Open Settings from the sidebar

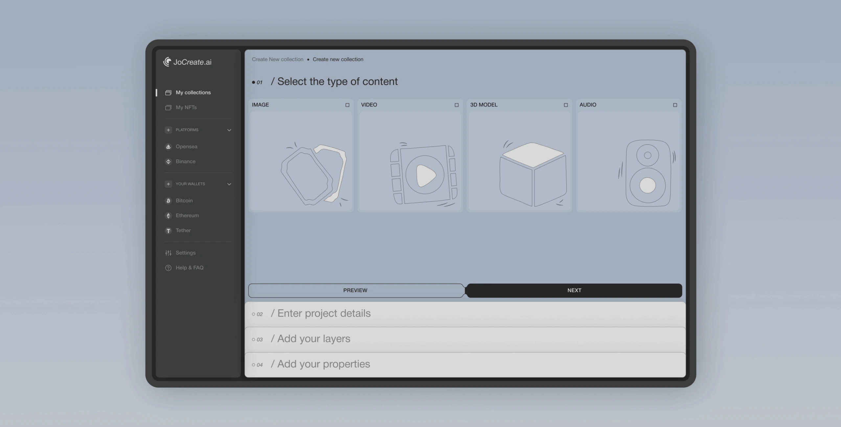click(x=168, y=253)
